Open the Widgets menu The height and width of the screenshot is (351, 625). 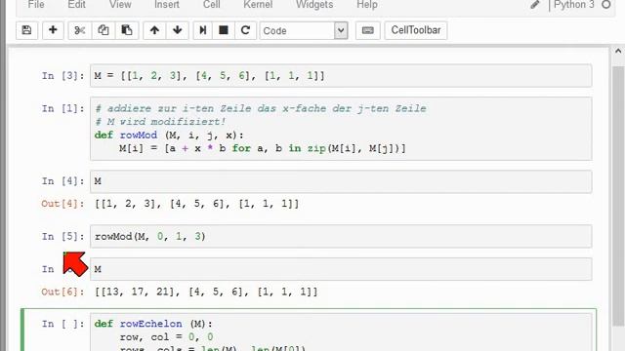(314, 5)
